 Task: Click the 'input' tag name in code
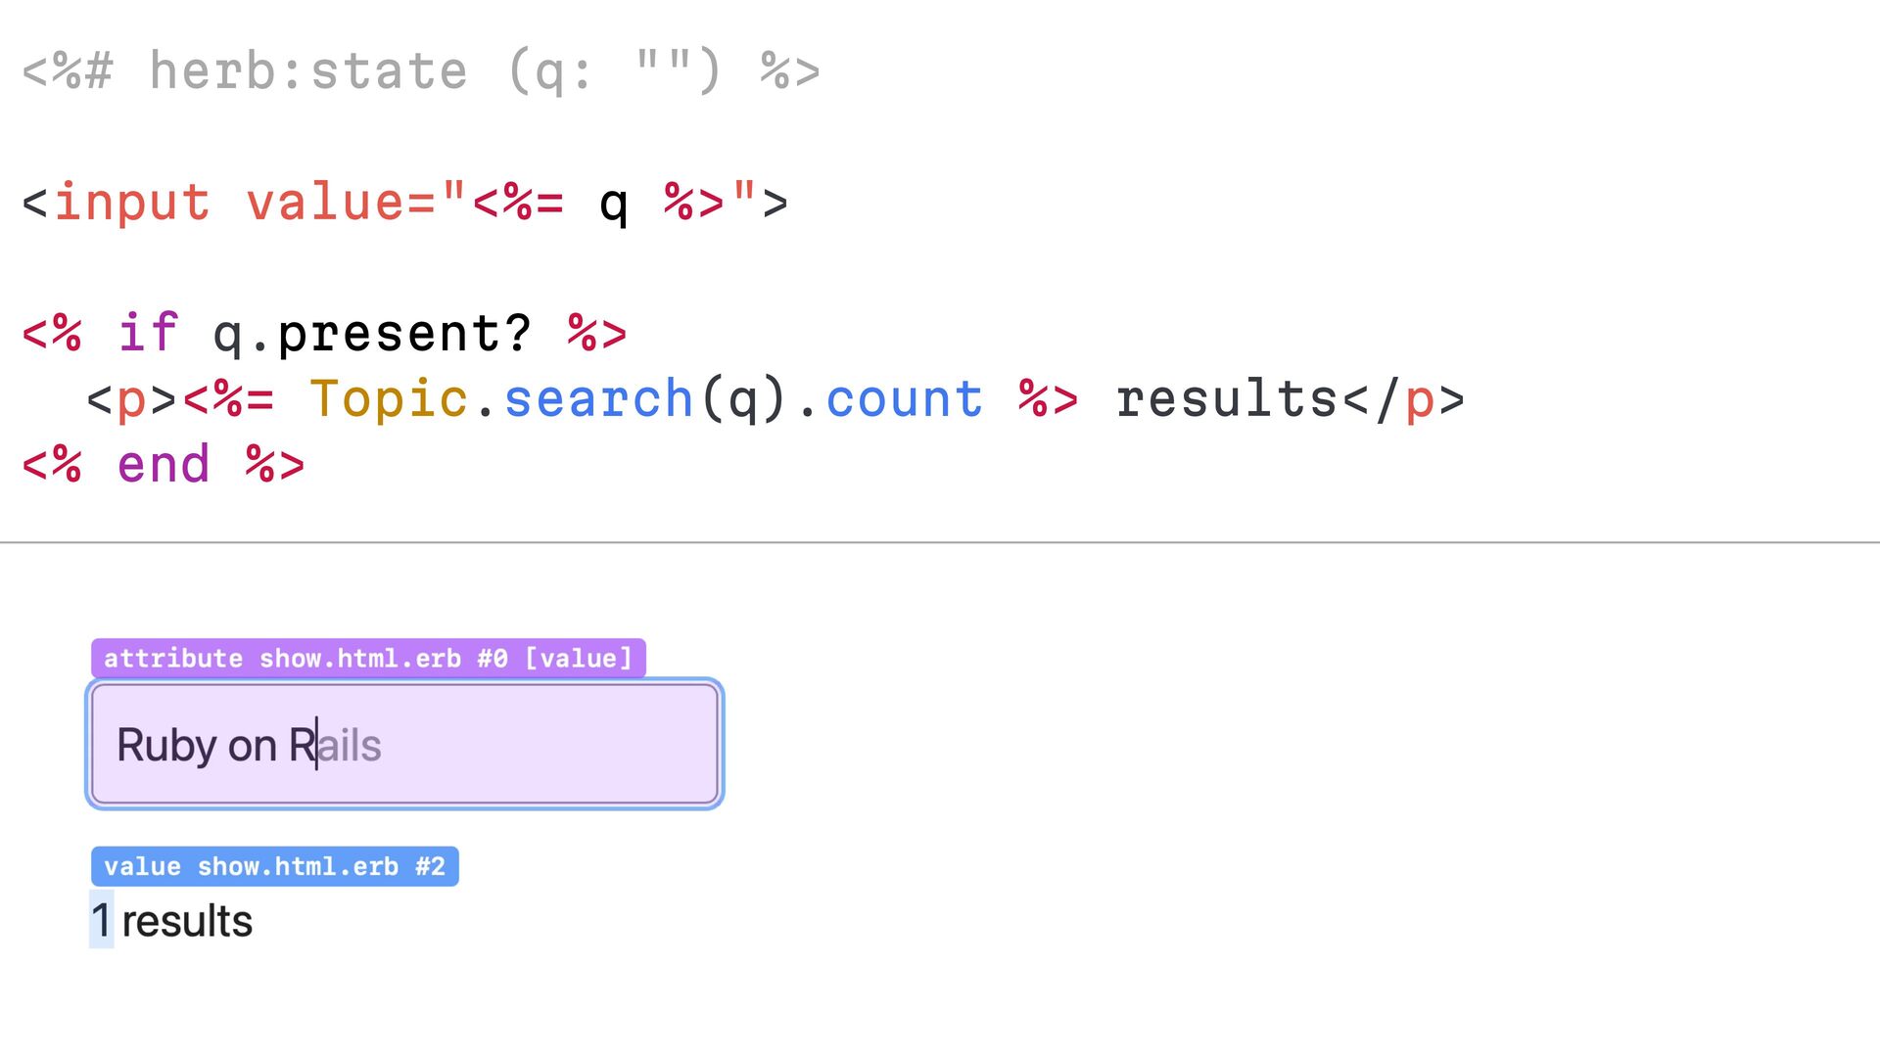pos(132,203)
